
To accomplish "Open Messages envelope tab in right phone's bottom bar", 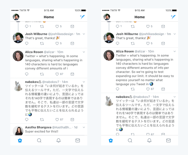I will tap(169, 140).
